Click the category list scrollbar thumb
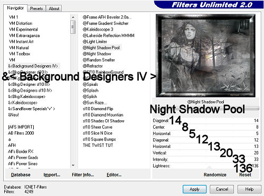Screen dimensions: 264x196 [x=73, y=27]
